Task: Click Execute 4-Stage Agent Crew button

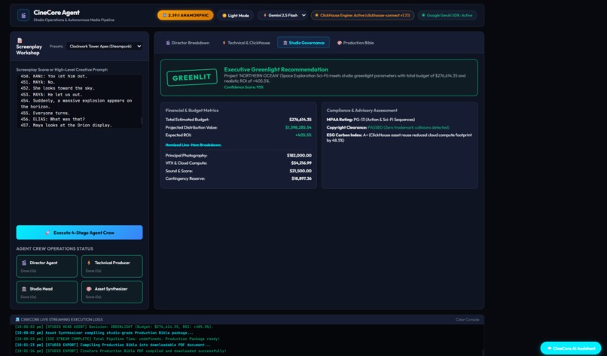Action: tap(79, 233)
